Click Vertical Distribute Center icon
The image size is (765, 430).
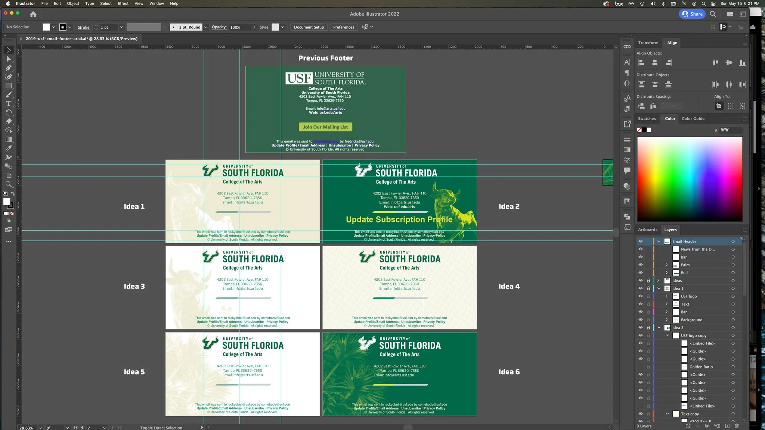655,84
